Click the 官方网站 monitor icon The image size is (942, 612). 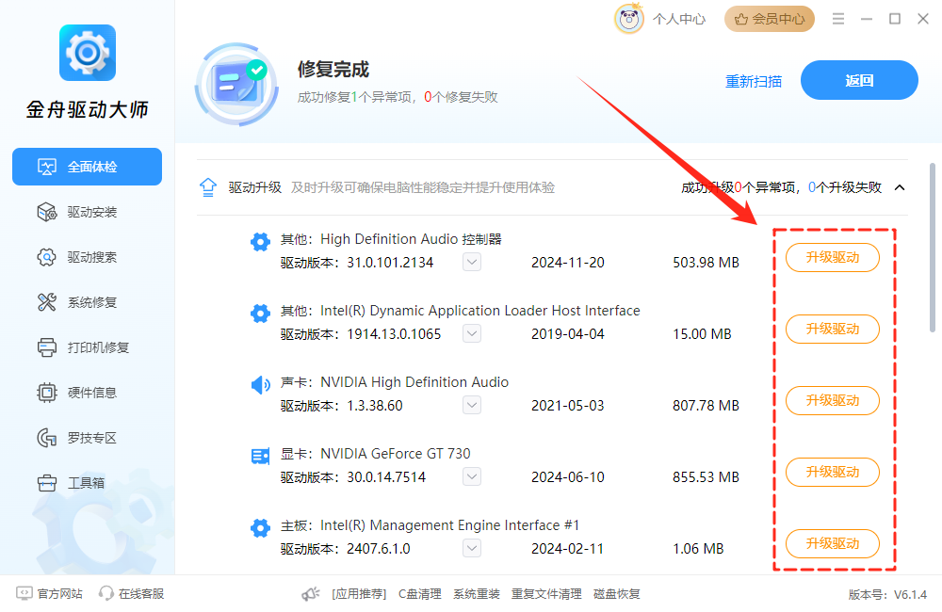pos(24,593)
